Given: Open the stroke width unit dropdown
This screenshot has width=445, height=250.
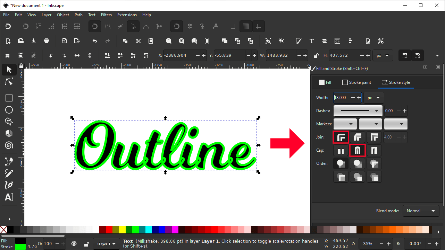Looking at the screenshot, I should pyautogui.click(x=374, y=98).
